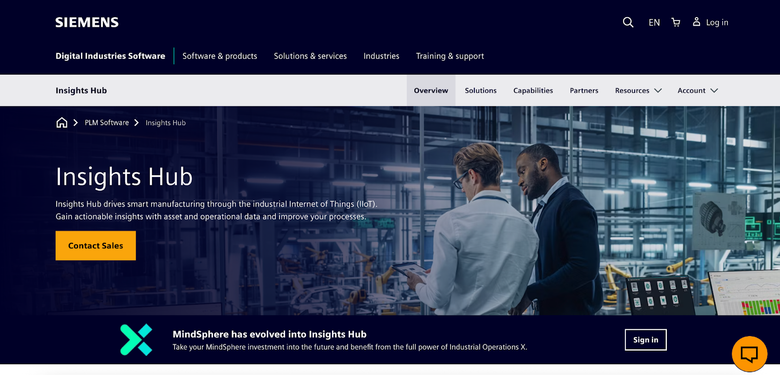Go to PLM Software breadcrumb

[x=107, y=123]
